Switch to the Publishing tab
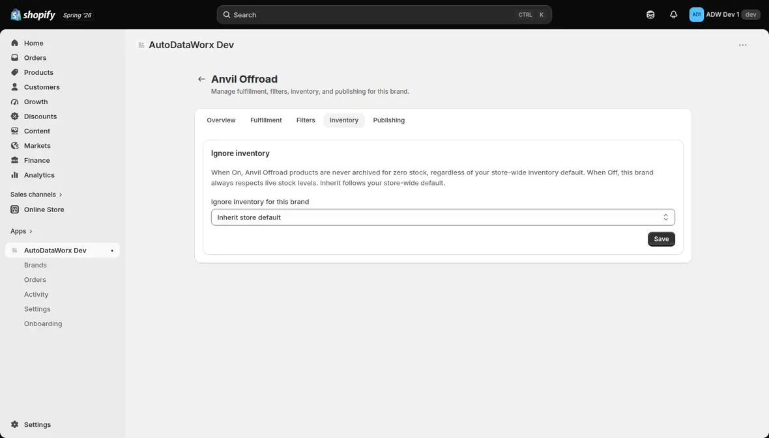This screenshot has height=438, width=769. [389, 120]
